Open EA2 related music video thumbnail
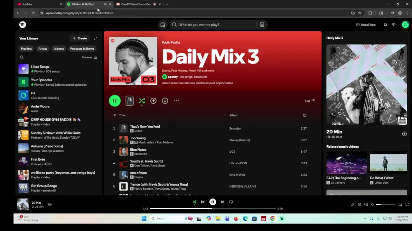The height and width of the screenshot is (231, 412). (x=346, y=163)
